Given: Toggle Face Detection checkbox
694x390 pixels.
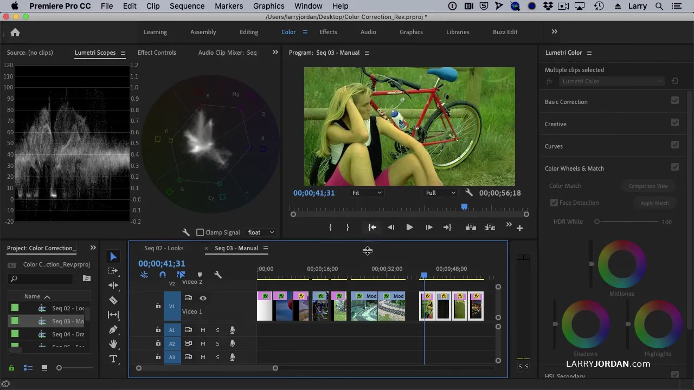Looking at the screenshot, I should click(x=554, y=203).
